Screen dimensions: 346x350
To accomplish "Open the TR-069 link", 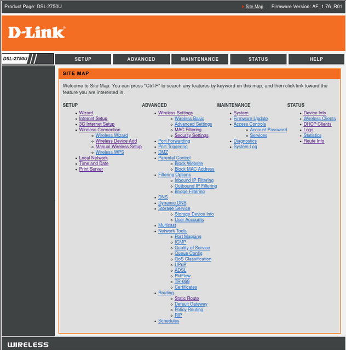I will coord(182,282).
